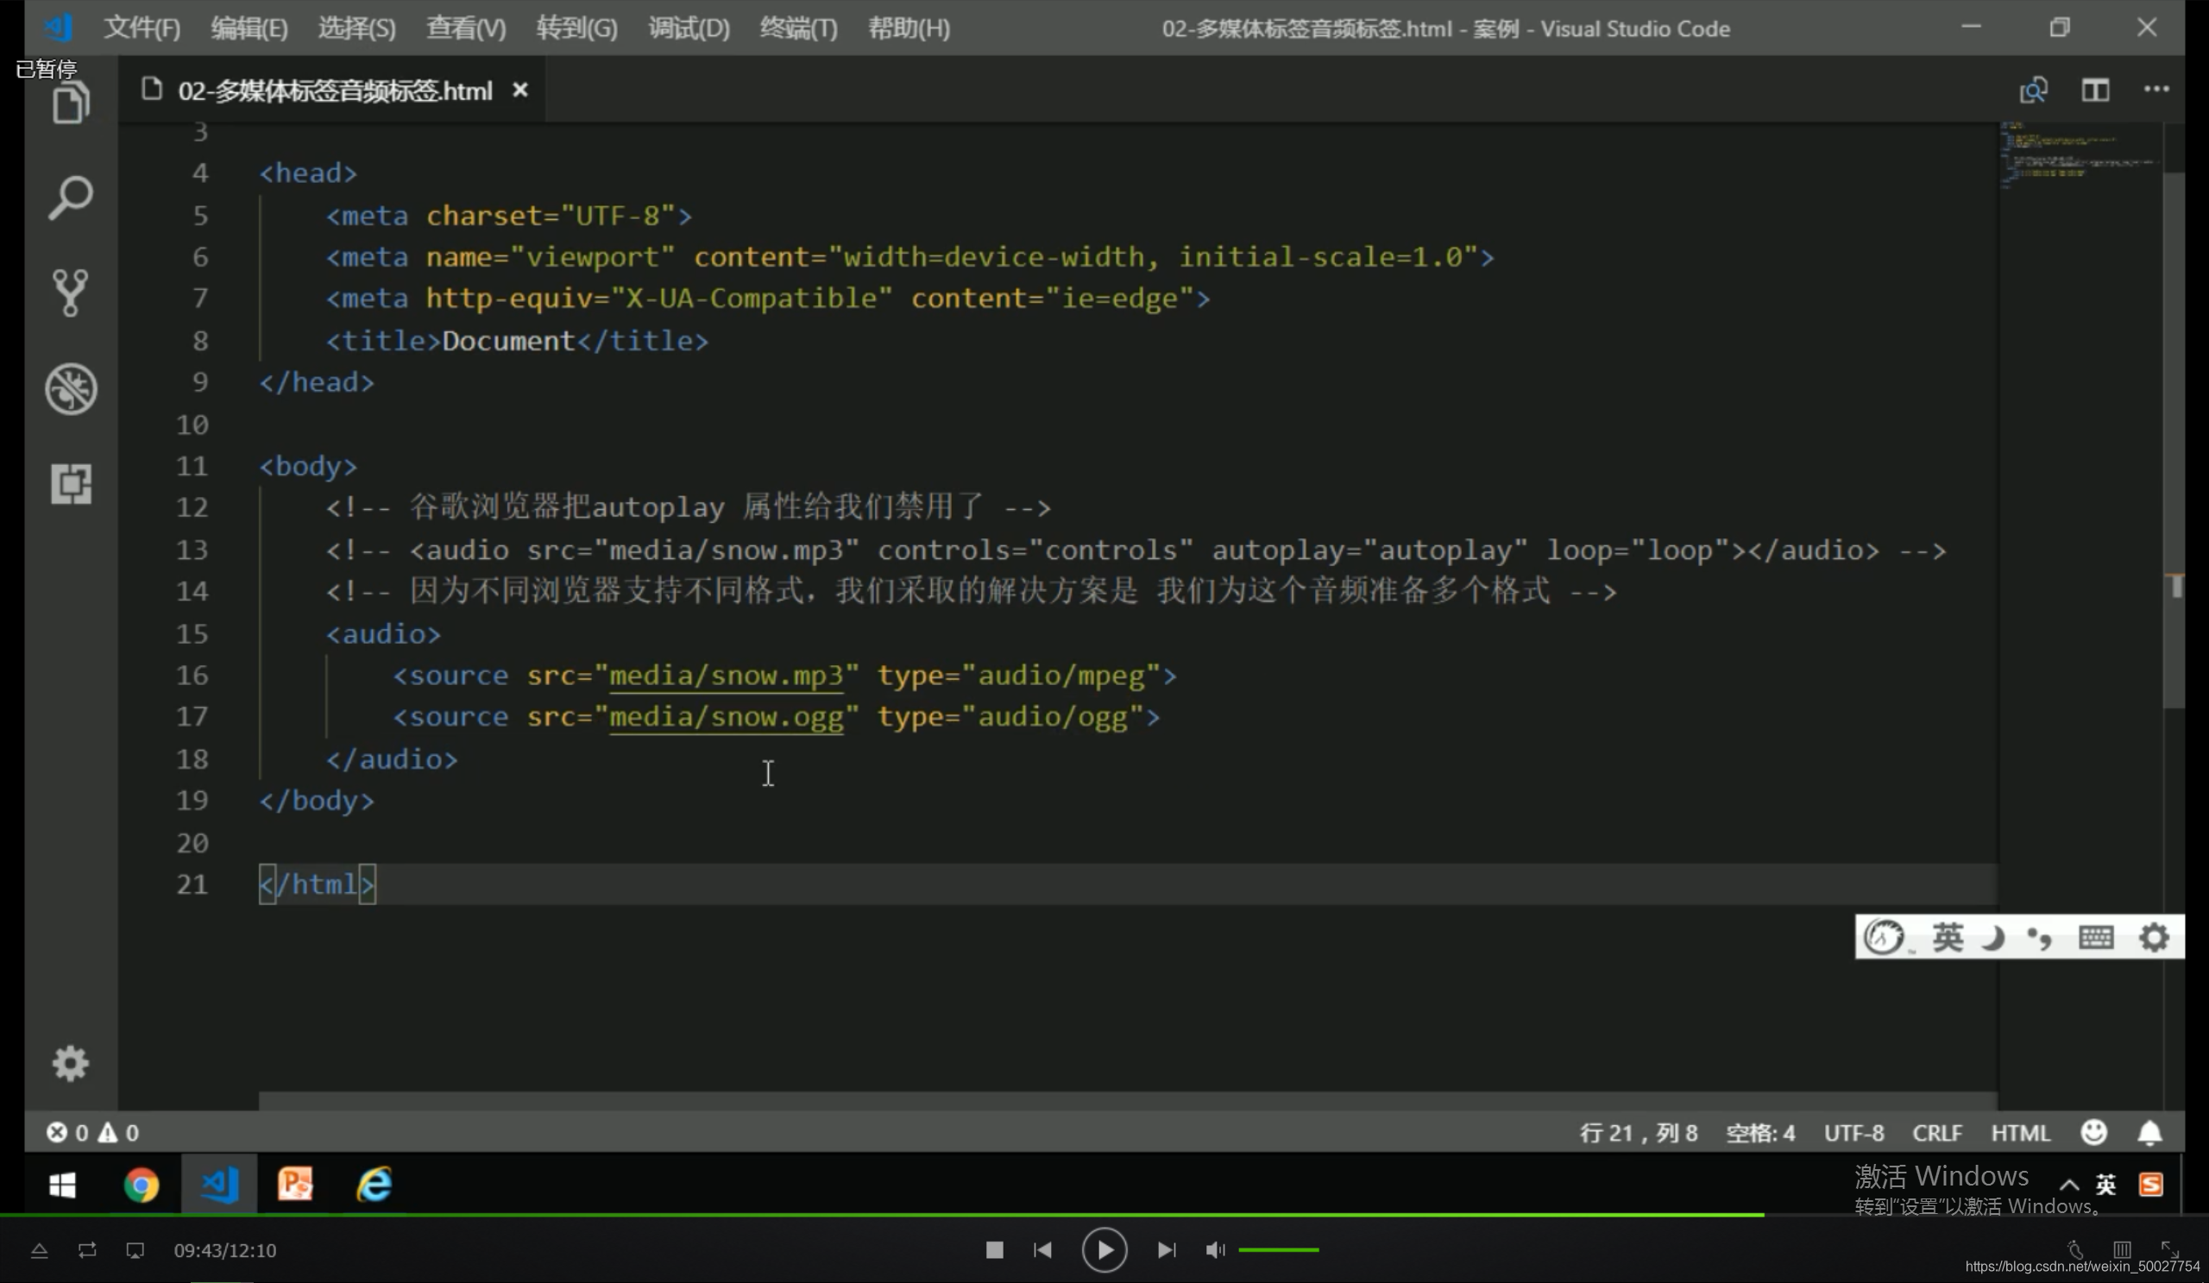Image resolution: width=2209 pixels, height=1283 pixels.
Task: Click the 行 21, 列 8 cursor position
Action: click(x=1639, y=1132)
